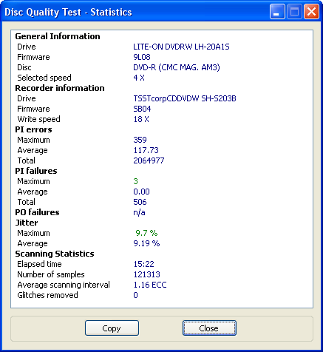Minimize the Statistics window
The height and width of the screenshot is (352, 323).
[x=277, y=12]
